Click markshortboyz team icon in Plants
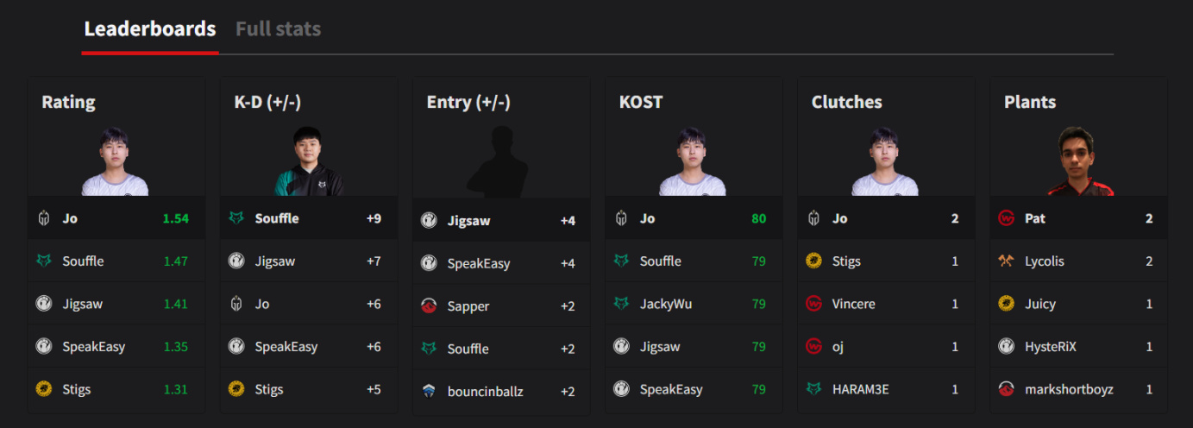The image size is (1193, 428). (1006, 389)
